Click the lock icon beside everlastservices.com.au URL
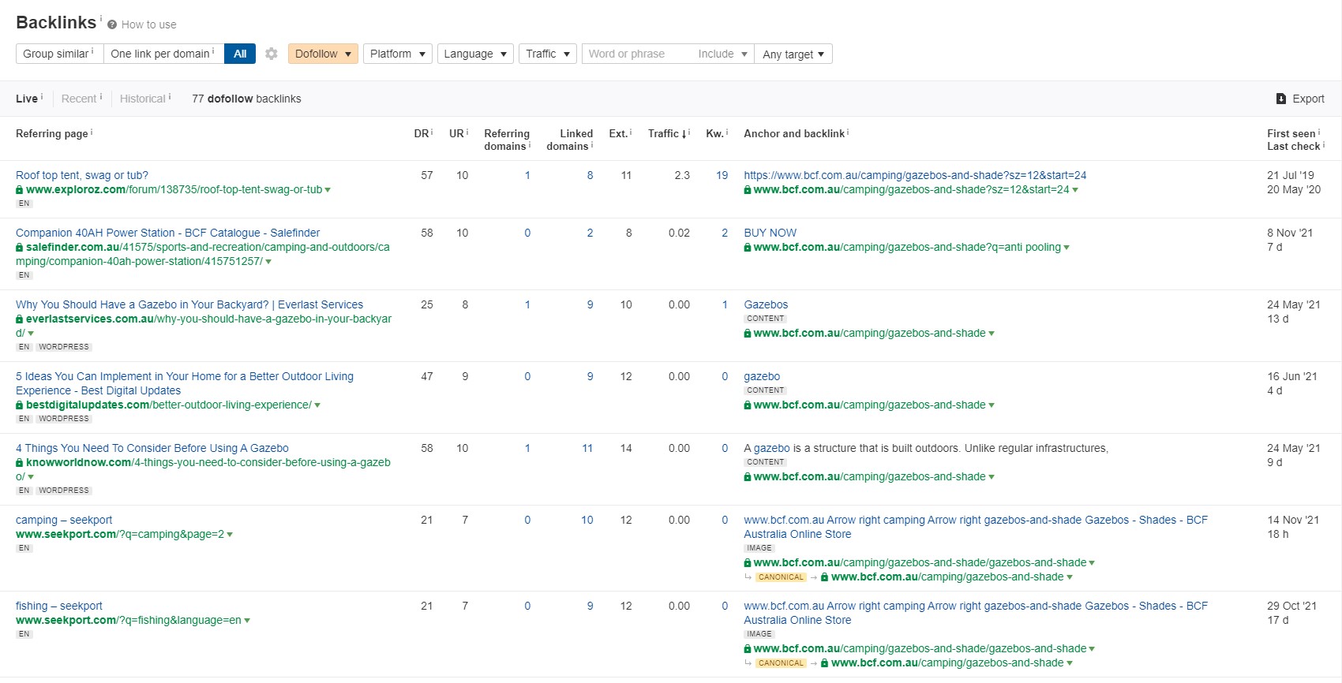The width and height of the screenshot is (1342, 683). pyautogui.click(x=20, y=319)
